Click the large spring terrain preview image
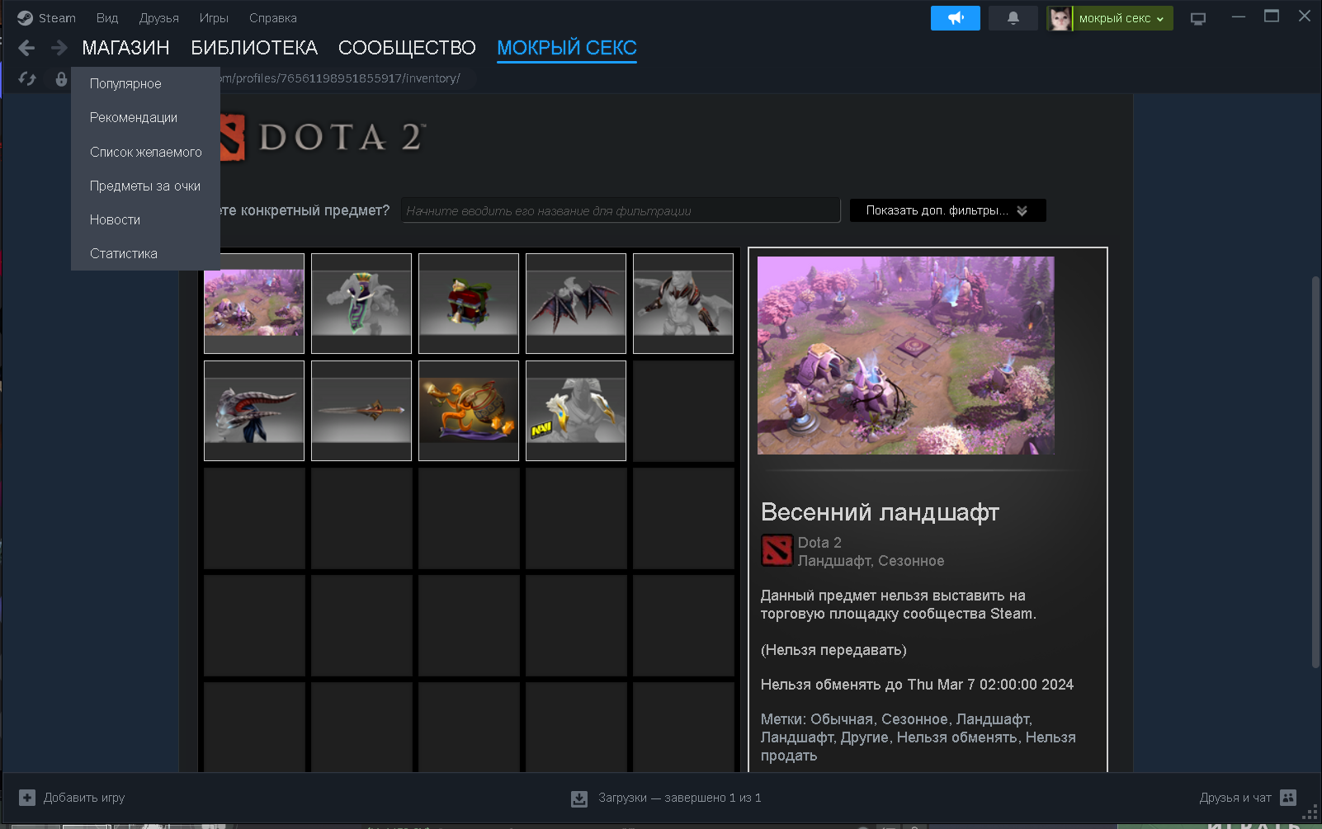Viewport: 1322px width, 829px height. [x=906, y=356]
